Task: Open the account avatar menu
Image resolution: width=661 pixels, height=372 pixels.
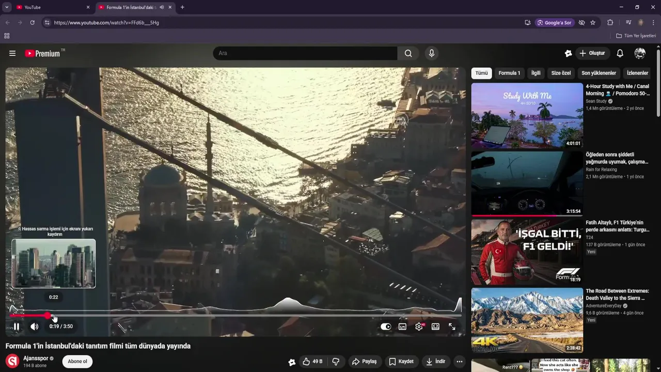Action: pos(640,53)
